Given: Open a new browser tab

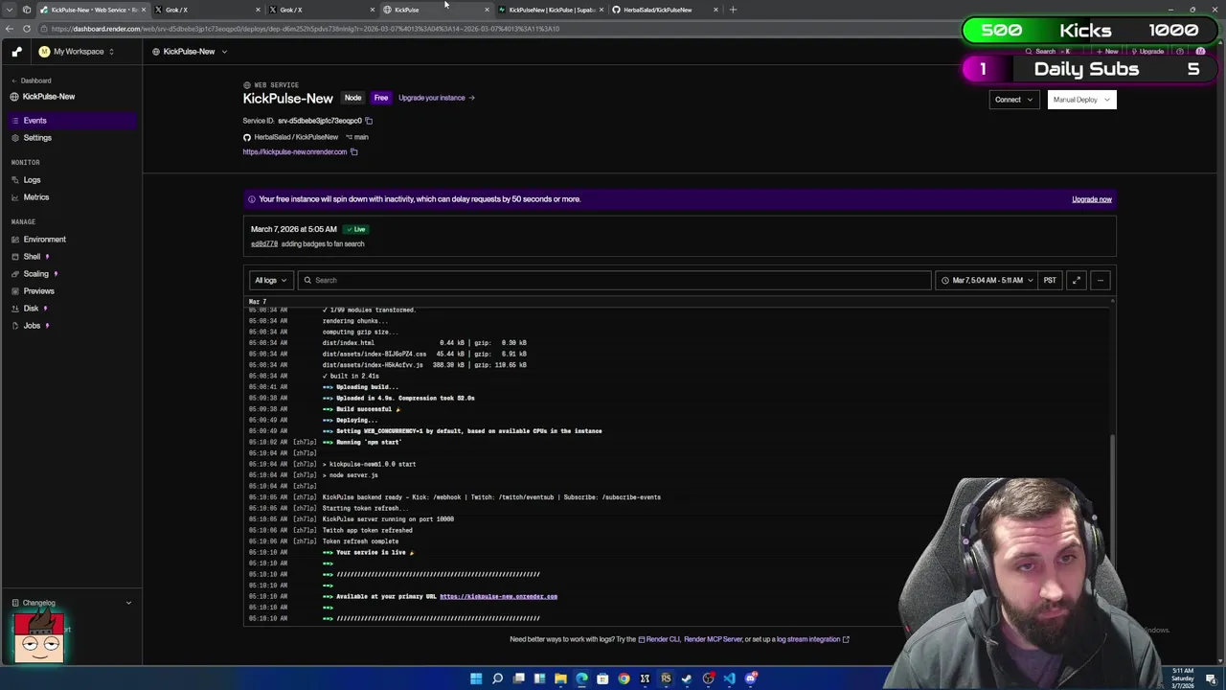Looking at the screenshot, I should (733, 10).
